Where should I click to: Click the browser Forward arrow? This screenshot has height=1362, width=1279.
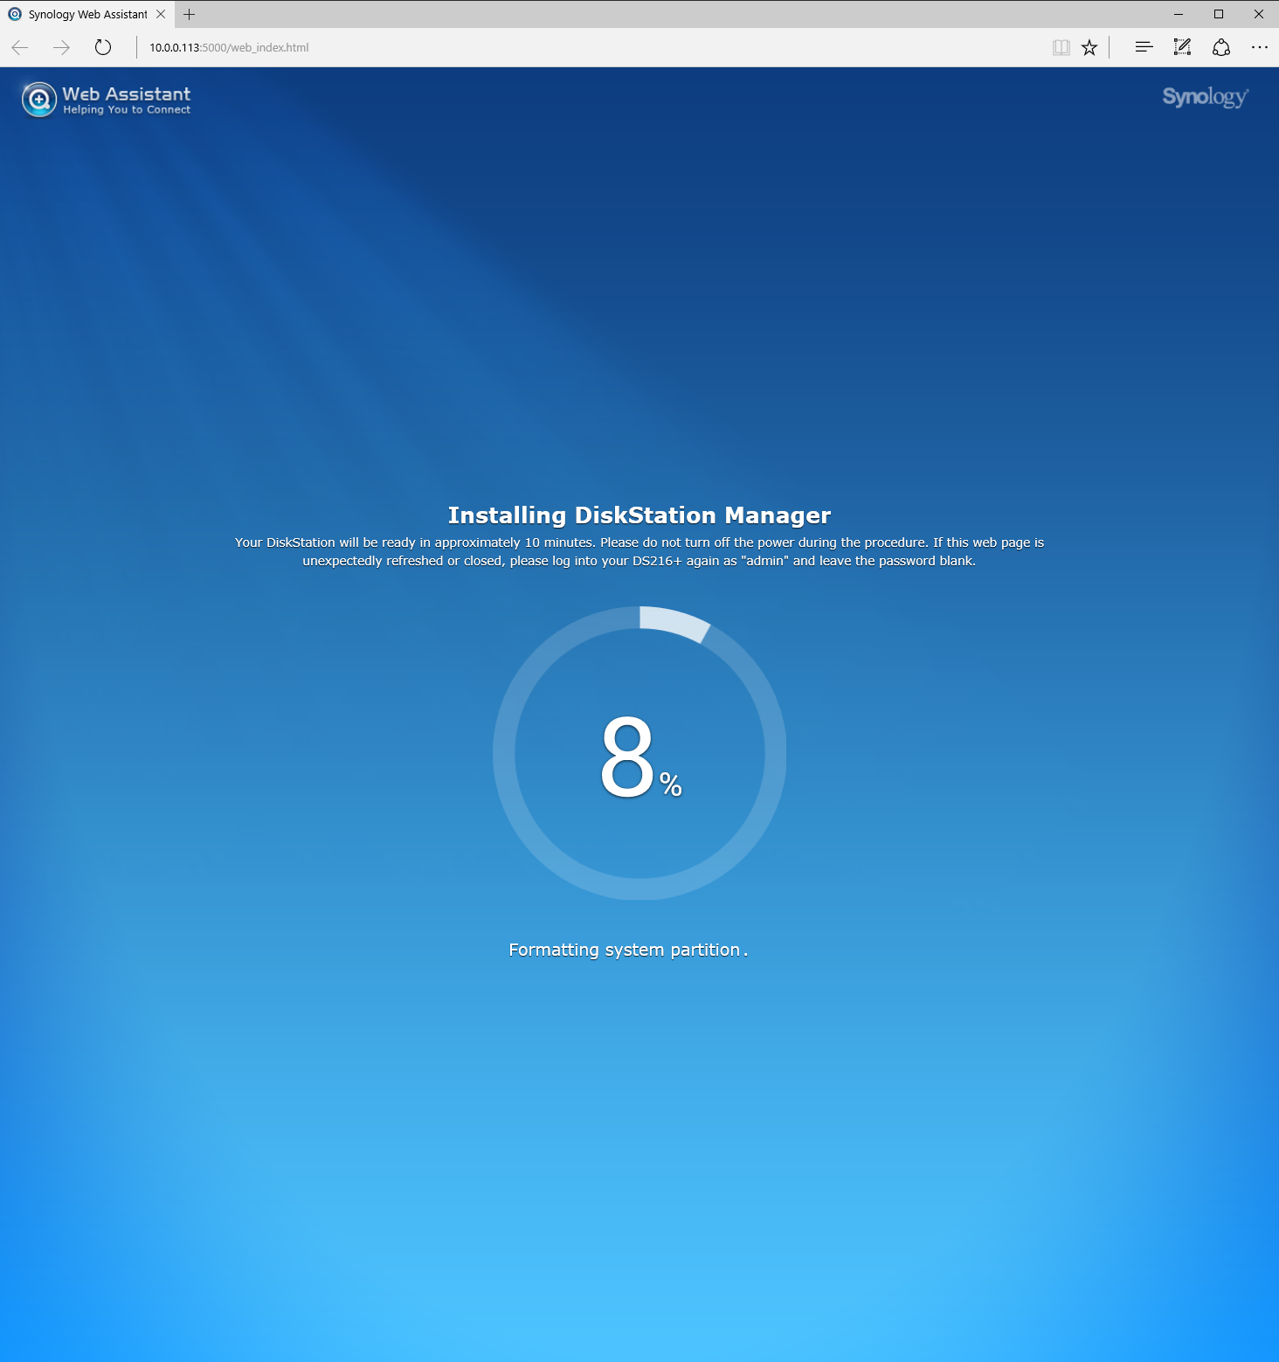point(61,47)
